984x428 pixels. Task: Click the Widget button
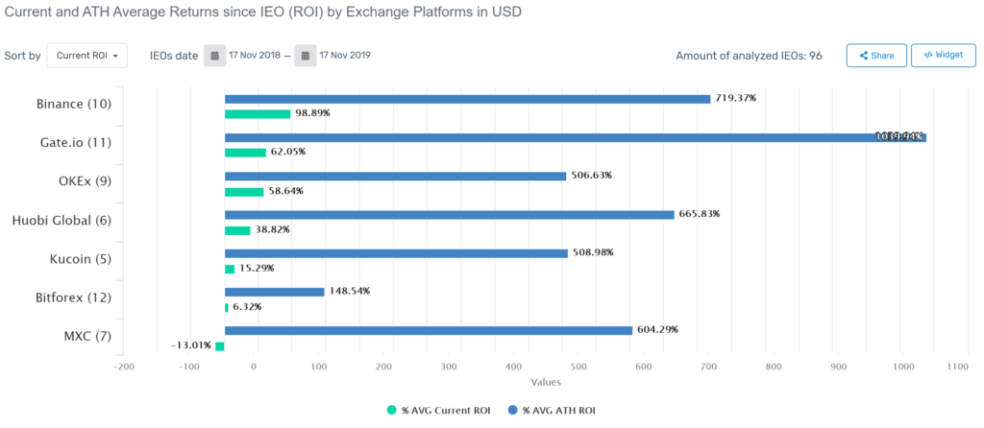click(x=944, y=55)
